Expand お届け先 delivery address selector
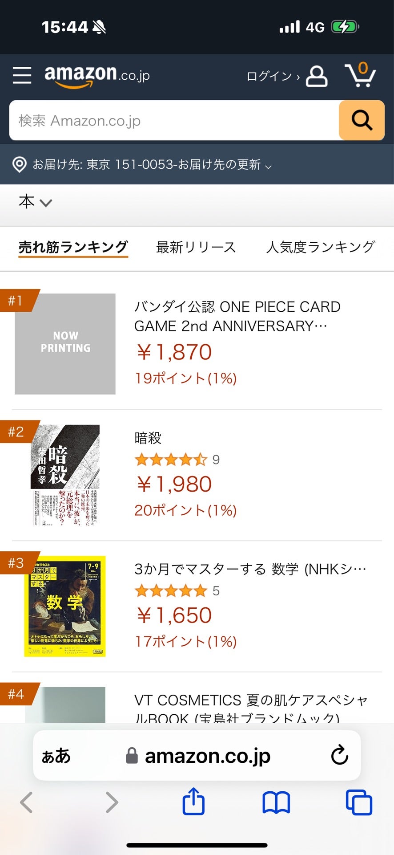The width and height of the screenshot is (394, 855). coord(142,164)
